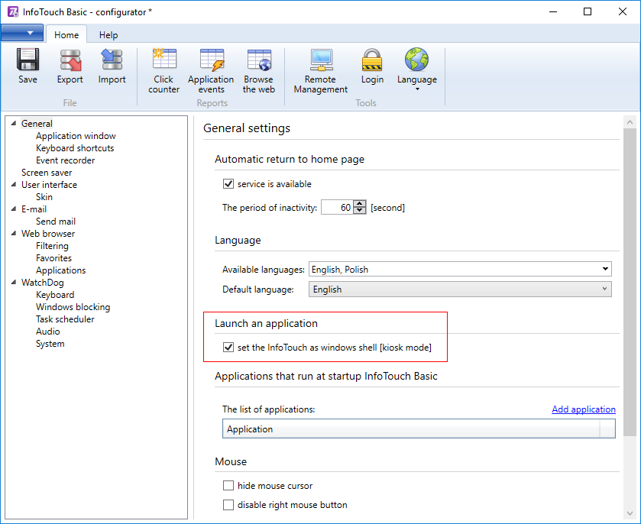Select Skin in tree
Screen dimensions: 641x524
44,197
